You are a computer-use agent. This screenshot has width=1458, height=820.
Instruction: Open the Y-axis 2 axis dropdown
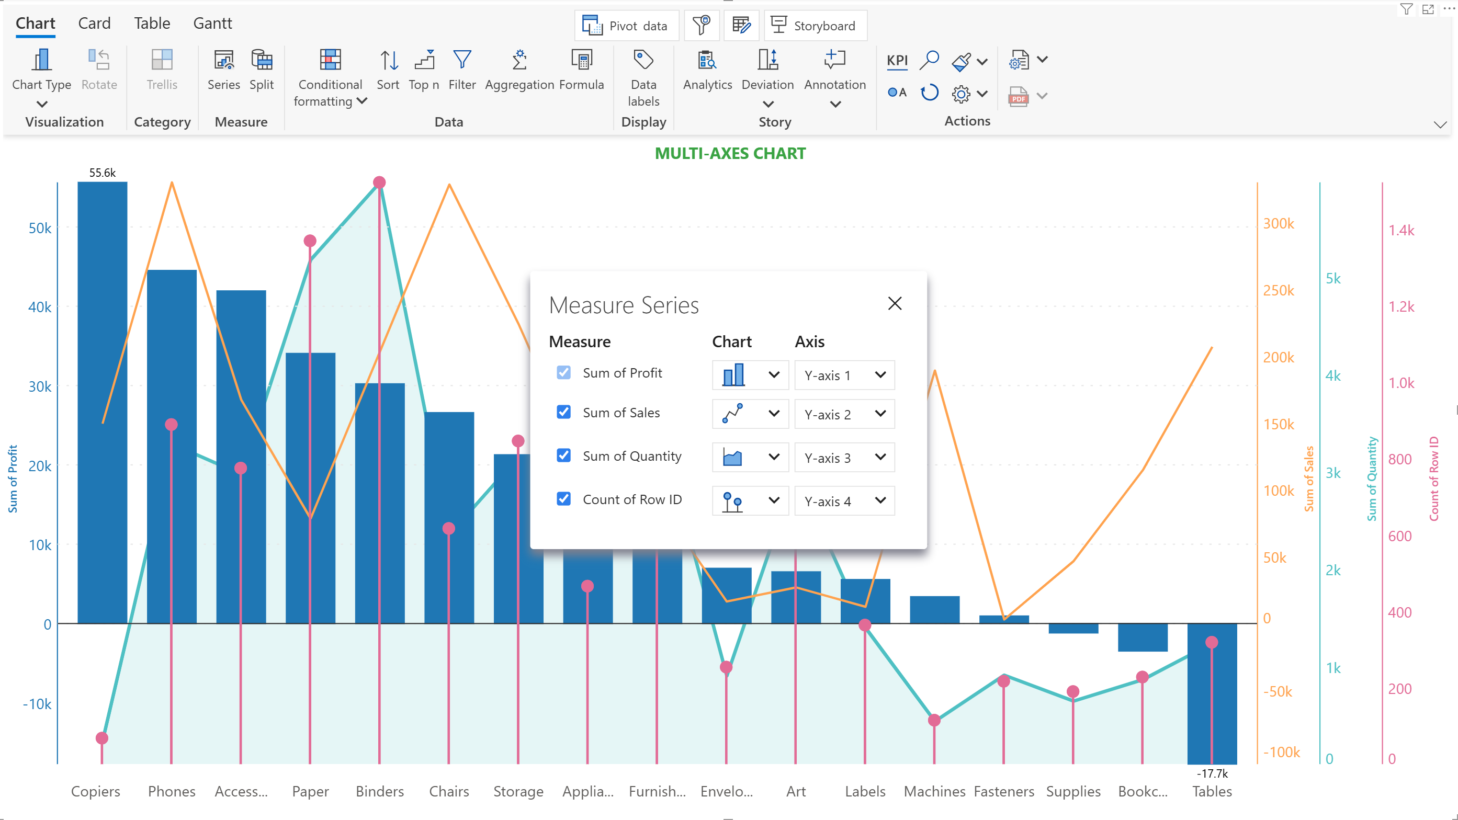[844, 414]
